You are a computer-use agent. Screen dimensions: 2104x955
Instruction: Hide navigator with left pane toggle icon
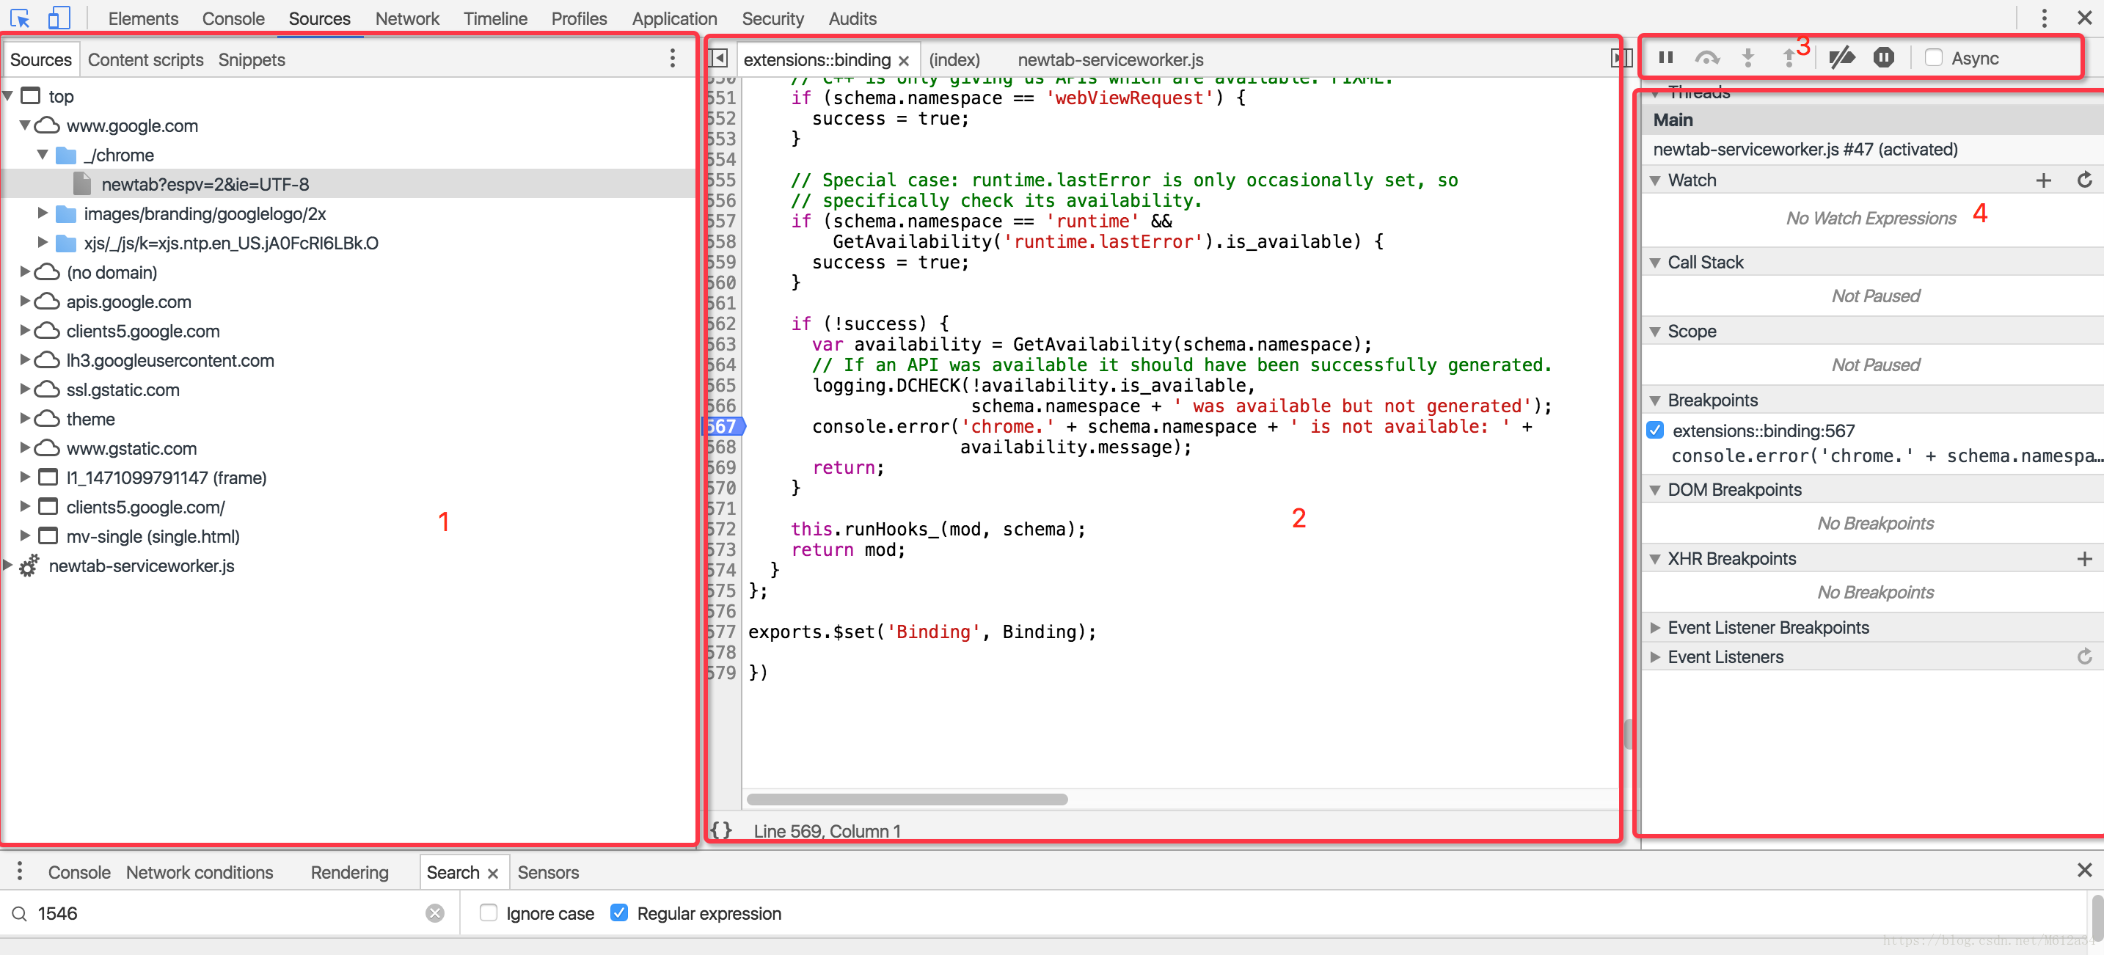718,59
